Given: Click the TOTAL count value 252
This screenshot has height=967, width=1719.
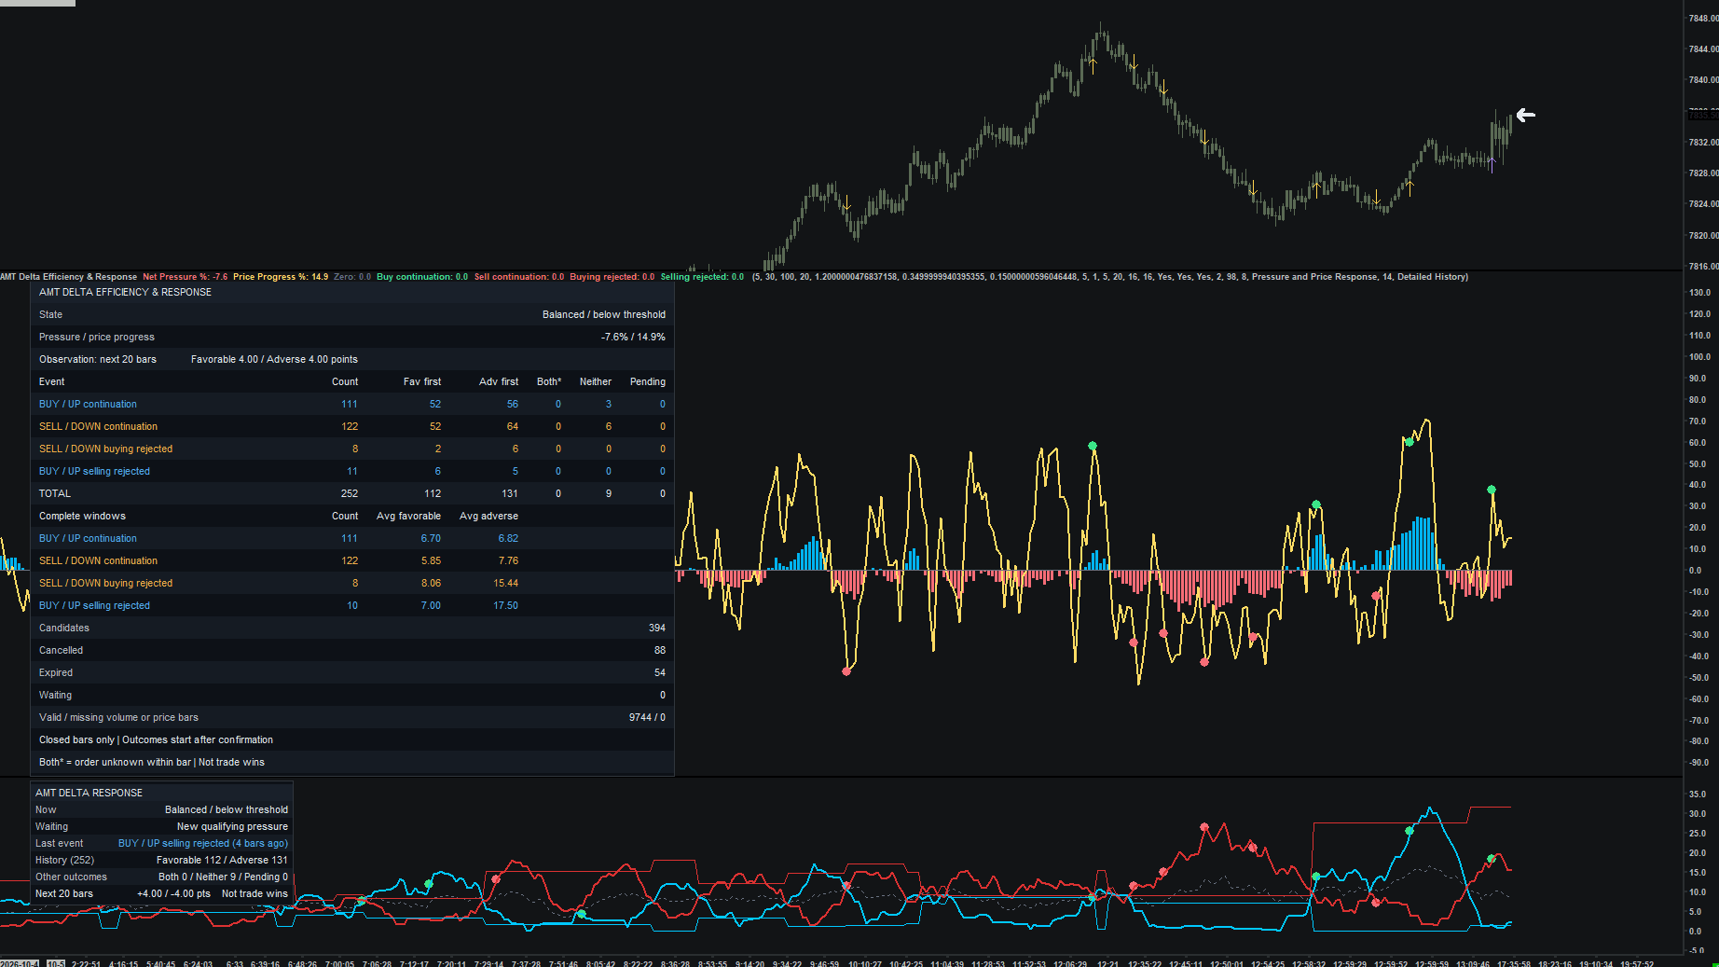Looking at the screenshot, I should point(350,493).
